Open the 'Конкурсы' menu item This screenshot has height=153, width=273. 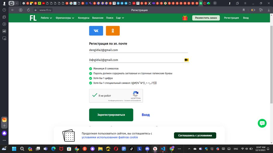[84, 18]
